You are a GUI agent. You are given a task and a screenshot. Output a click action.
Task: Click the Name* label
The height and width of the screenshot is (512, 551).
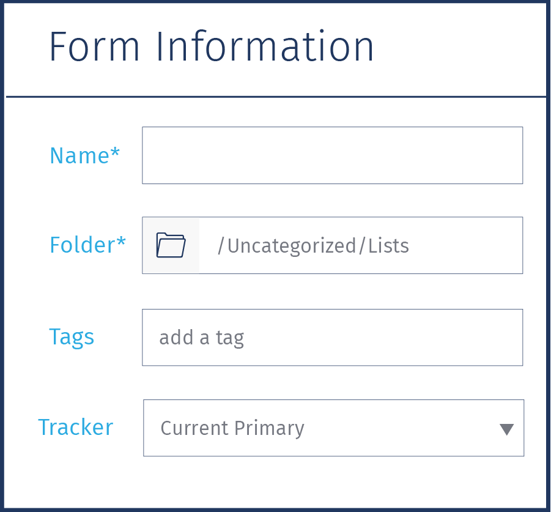(84, 155)
